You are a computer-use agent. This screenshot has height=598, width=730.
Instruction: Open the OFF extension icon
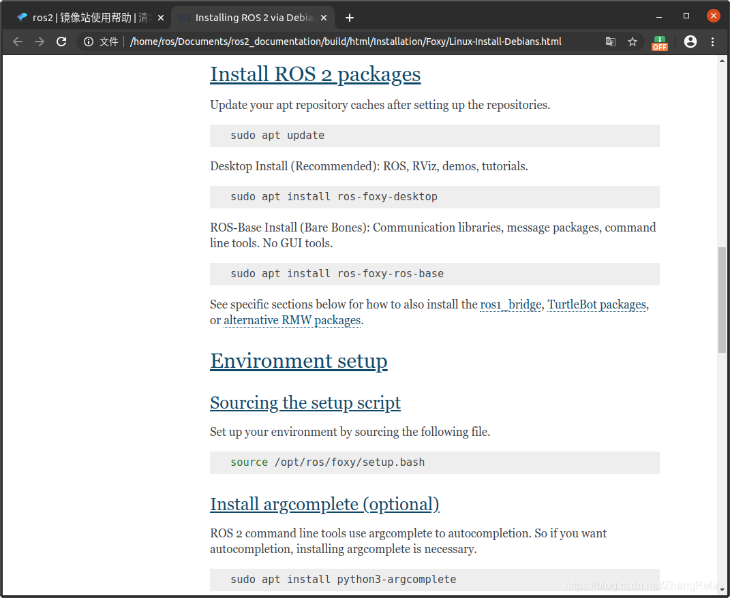point(659,43)
